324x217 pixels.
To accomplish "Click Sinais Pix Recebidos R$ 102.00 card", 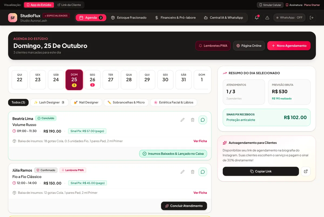I will pos(266,117).
